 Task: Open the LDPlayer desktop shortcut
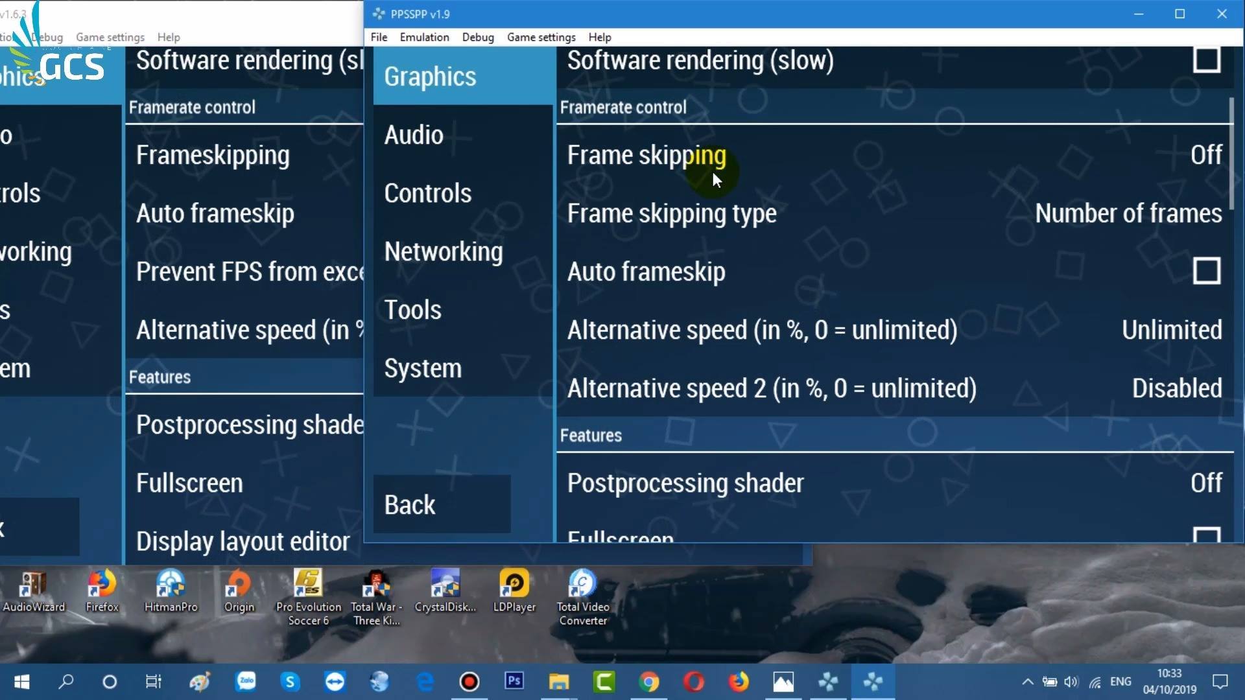click(514, 591)
